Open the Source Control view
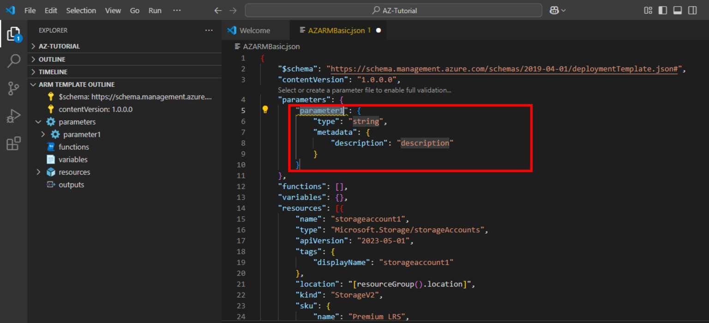 click(x=13, y=88)
